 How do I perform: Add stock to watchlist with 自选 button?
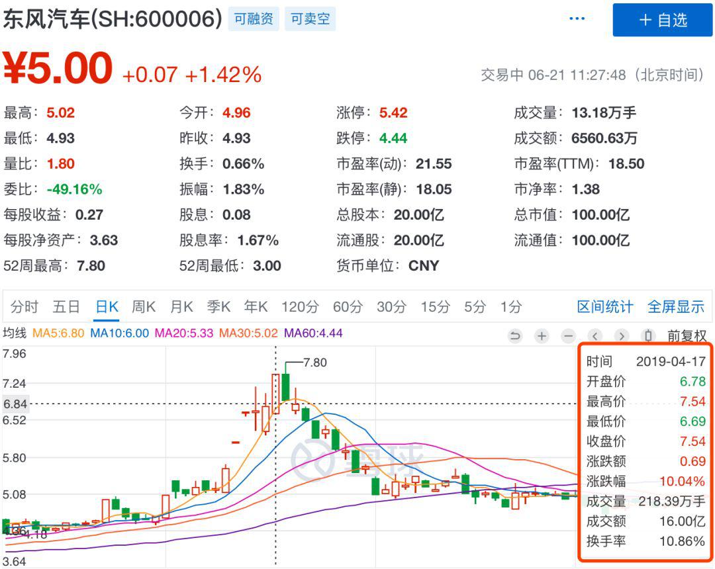(x=663, y=20)
